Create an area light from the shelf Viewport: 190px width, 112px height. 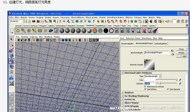tap(40, 31)
